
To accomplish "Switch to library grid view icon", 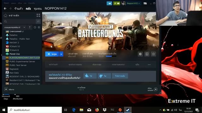I will 38,15.
